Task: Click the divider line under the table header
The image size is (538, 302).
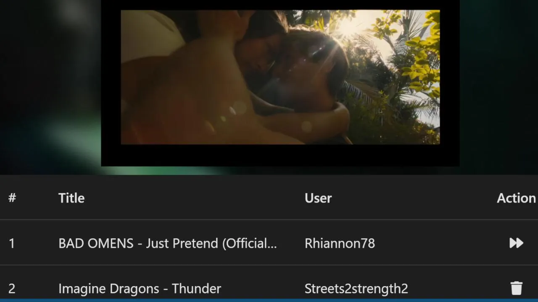Action: click(269, 220)
